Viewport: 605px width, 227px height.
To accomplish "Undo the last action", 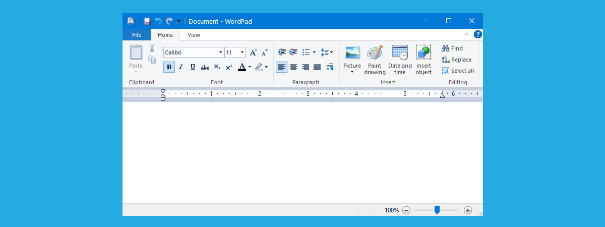I will coord(158,21).
